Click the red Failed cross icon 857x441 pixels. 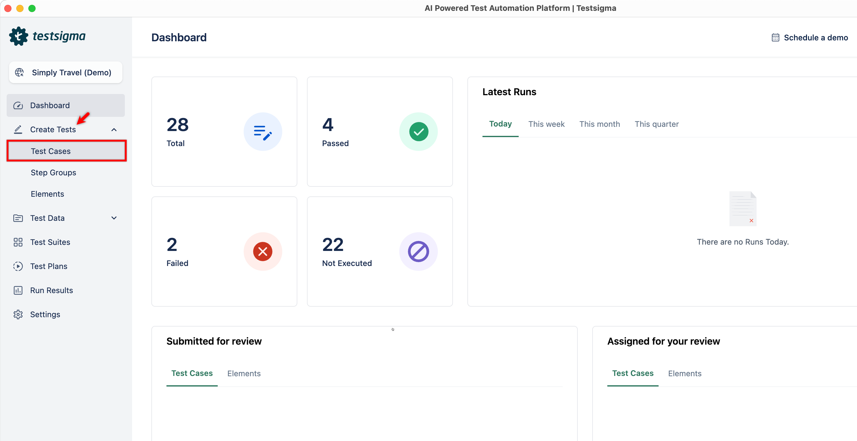click(262, 252)
